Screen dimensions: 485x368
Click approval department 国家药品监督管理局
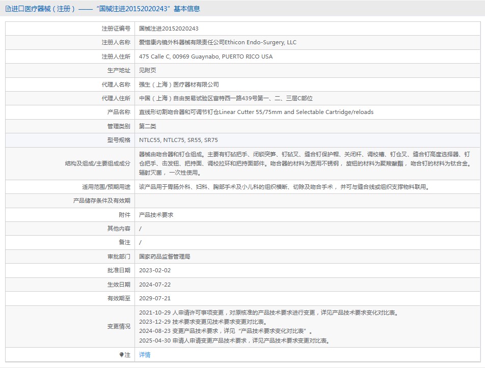click(x=165, y=257)
